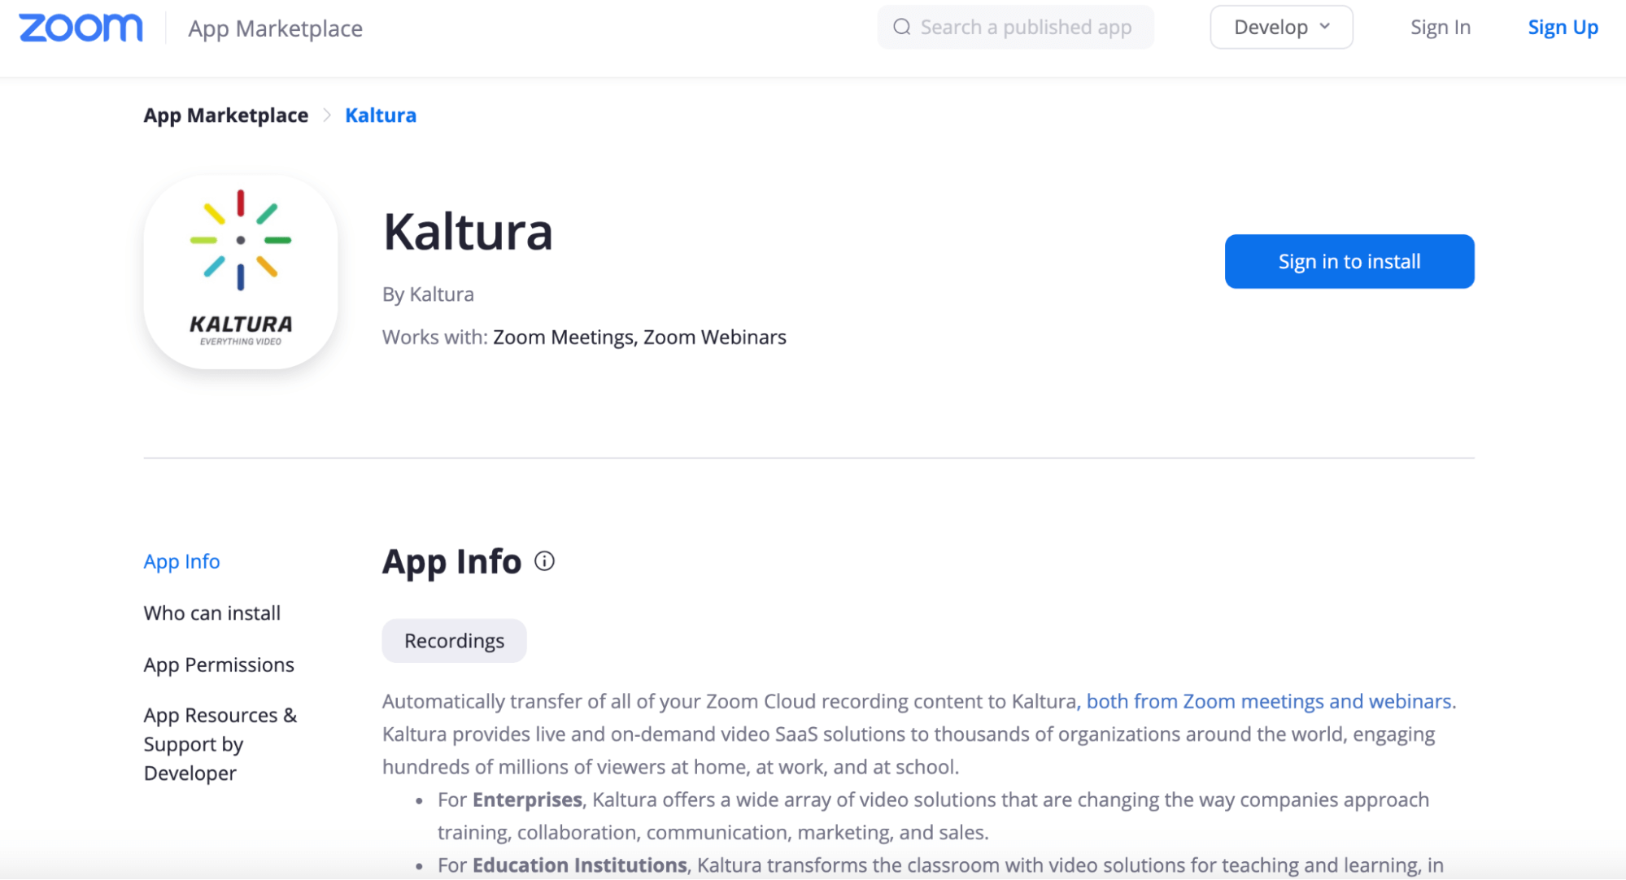Click the Zoom logo in header

click(x=81, y=28)
